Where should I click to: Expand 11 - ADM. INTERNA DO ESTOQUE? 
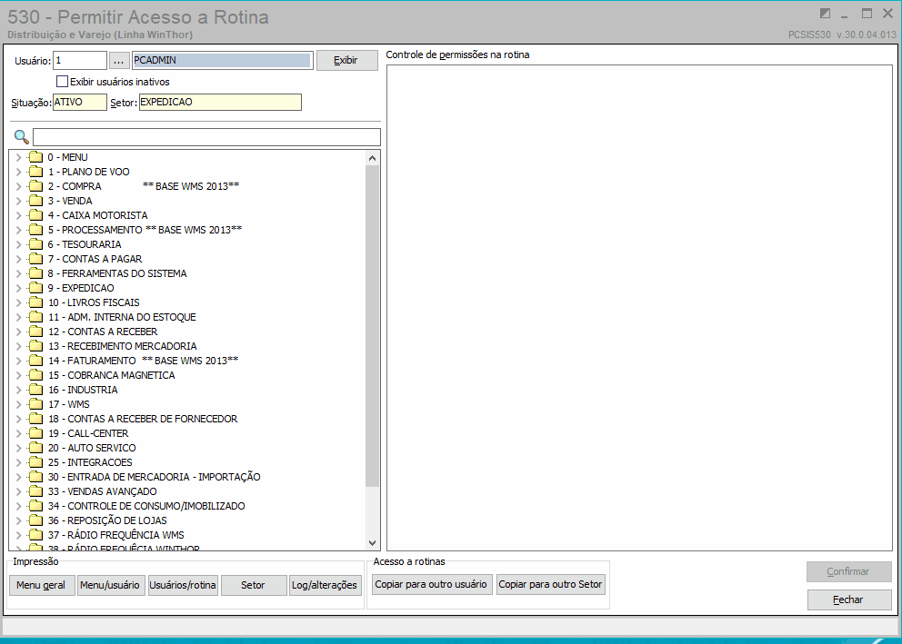pyautogui.click(x=18, y=317)
